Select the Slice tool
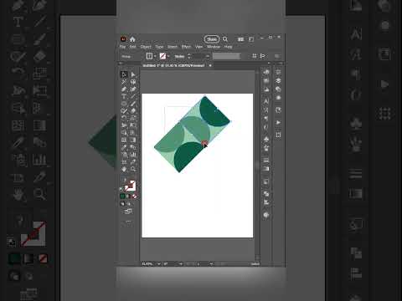This screenshot has height=301, width=402. 133,161
